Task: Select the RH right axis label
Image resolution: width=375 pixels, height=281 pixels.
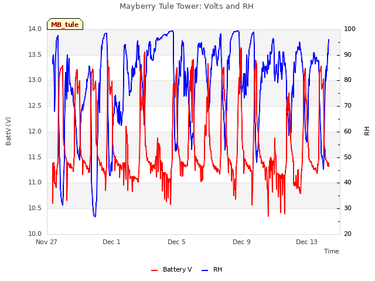Action: [367, 131]
